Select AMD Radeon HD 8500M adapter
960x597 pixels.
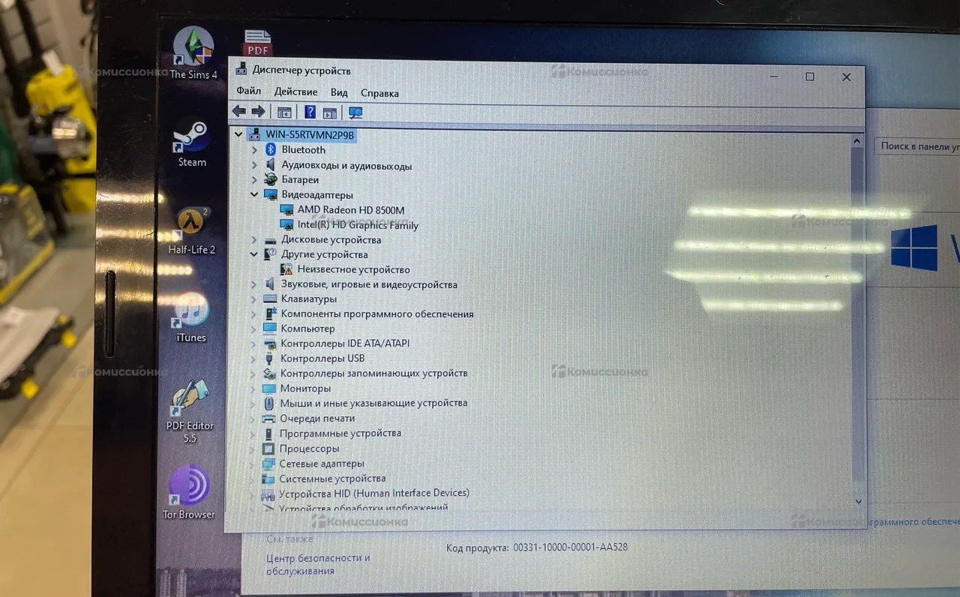(350, 210)
